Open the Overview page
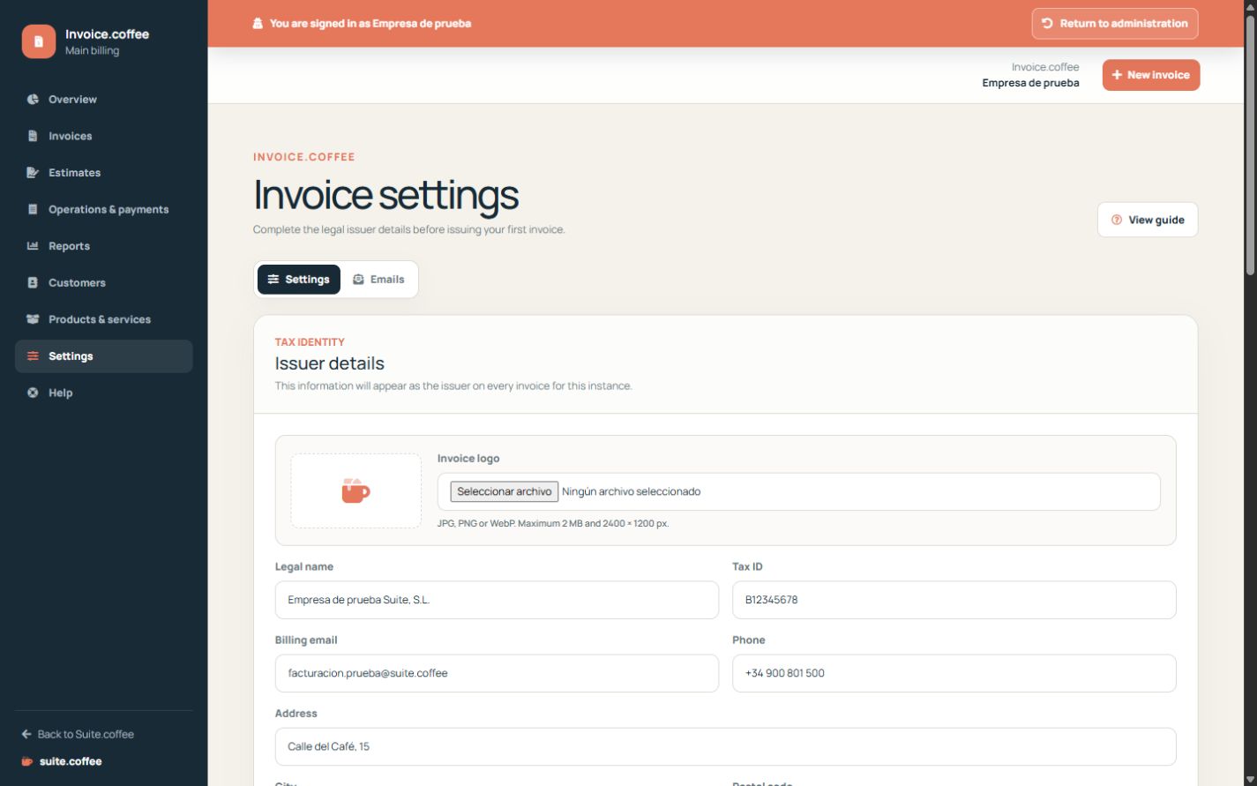The height and width of the screenshot is (786, 1257). click(104, 100)
